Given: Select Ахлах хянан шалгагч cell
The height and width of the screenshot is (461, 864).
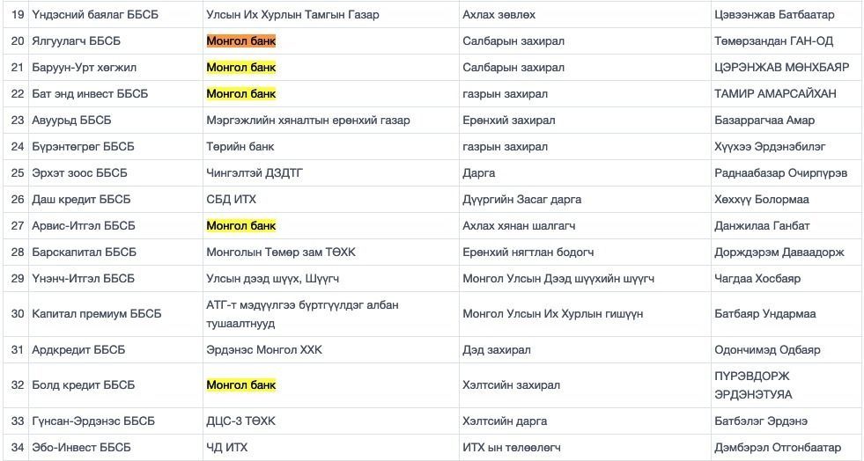Looking at the screenshot, I should tap(519, 225).
